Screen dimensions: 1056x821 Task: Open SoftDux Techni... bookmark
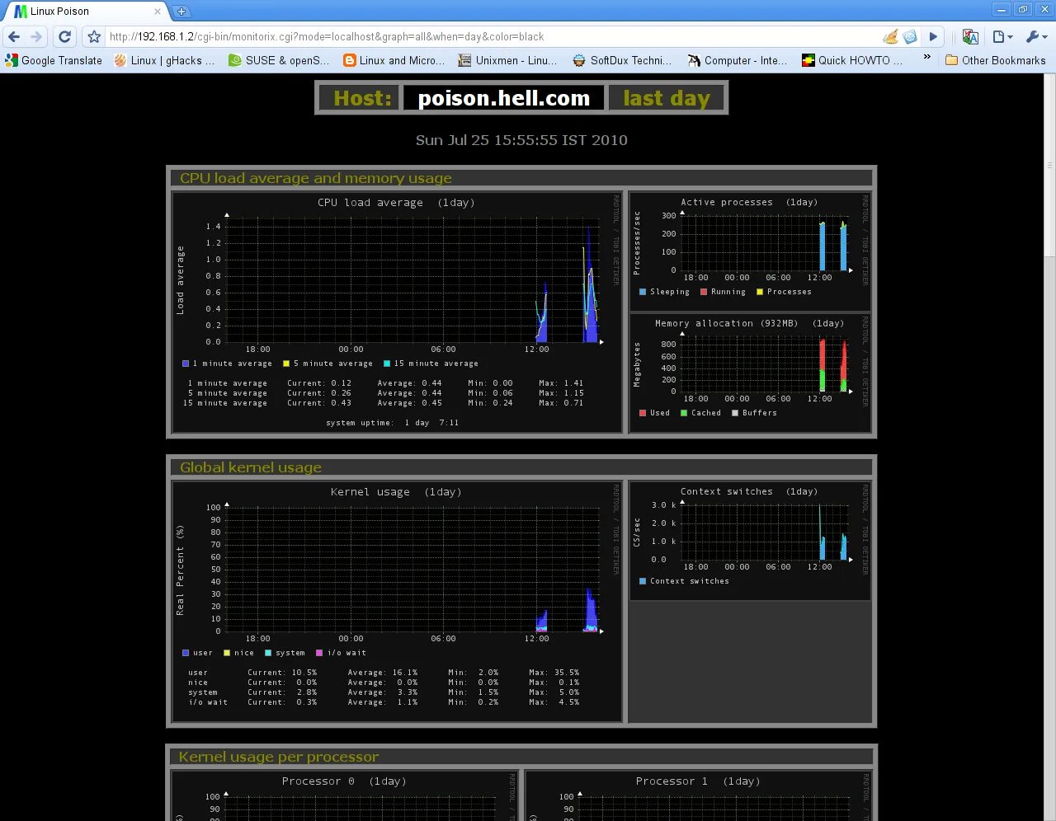[623, 60]
